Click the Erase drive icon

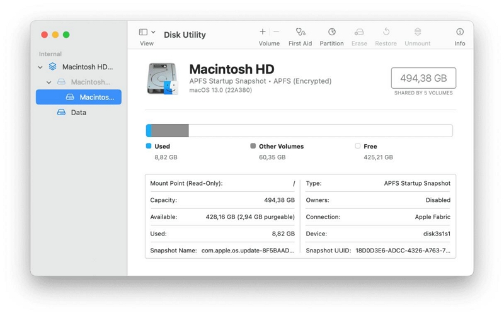coord(359,32)
